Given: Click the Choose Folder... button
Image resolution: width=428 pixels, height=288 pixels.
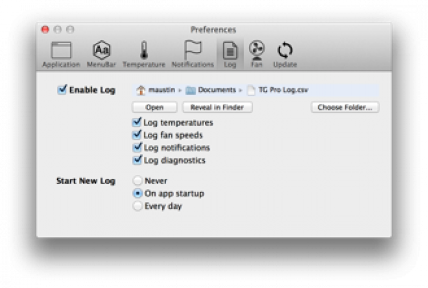Looking at the screenshot, I should point(345,107).
